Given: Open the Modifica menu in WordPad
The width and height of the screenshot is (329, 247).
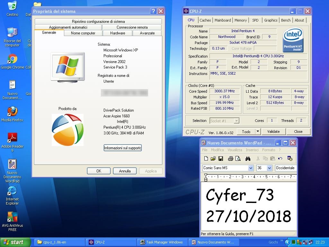Looking at the screenshot, I should click(x=218, y=150).
